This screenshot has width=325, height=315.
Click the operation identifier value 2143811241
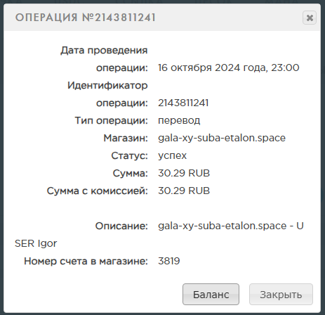pyautogui.click(x=183, y=103)
